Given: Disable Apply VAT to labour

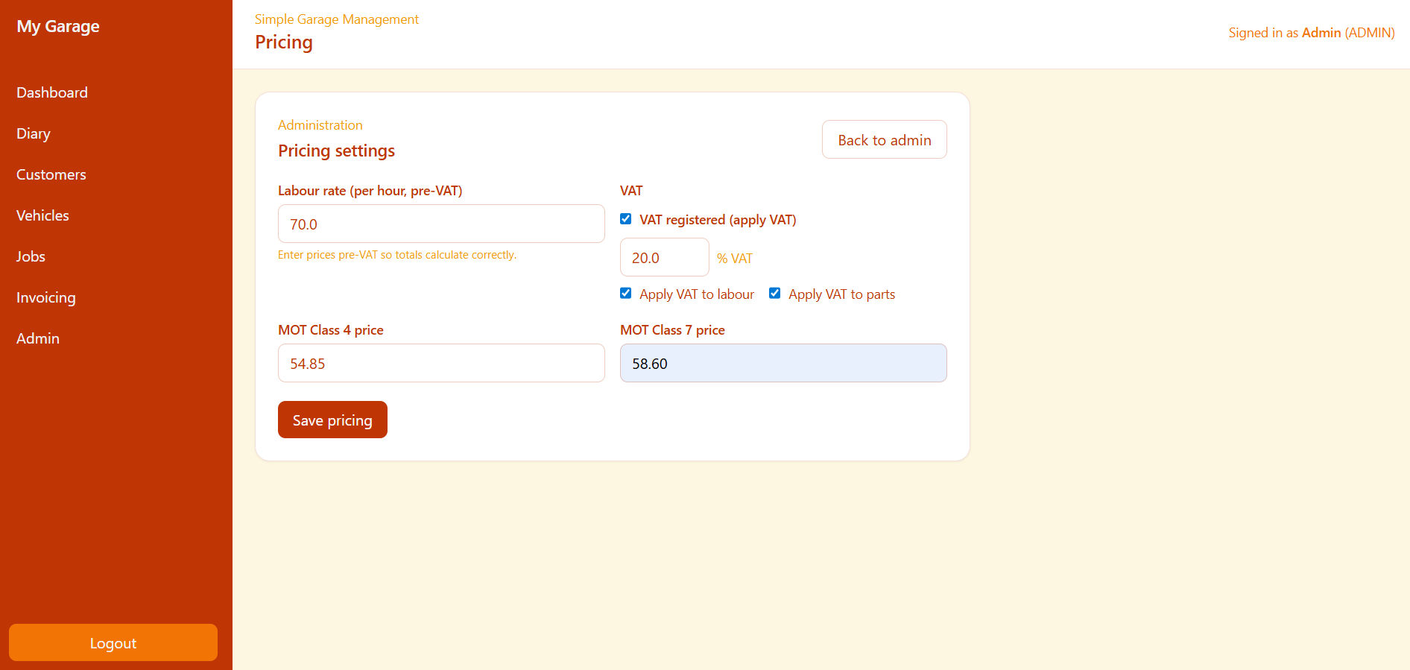Looking at the screenshot, I should point(626,294).
